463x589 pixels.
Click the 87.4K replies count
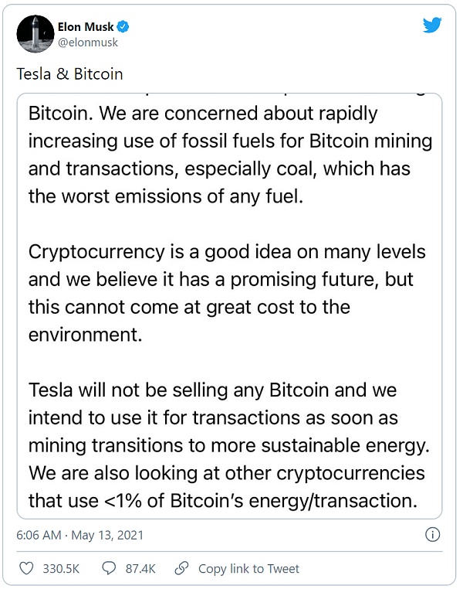pyautogui.click(x=140, y=568)
